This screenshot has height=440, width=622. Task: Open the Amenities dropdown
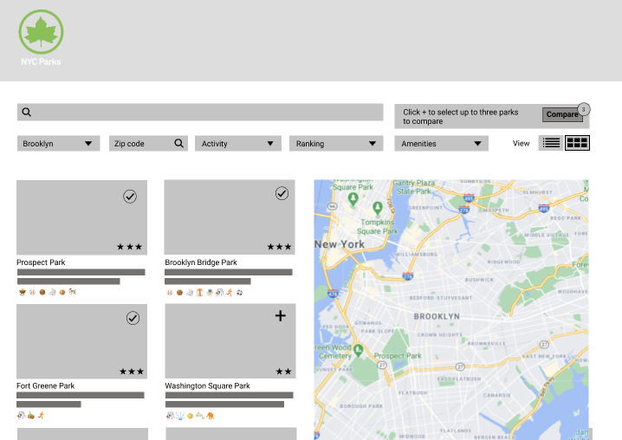pyautogui.click(x=442, y=144)
